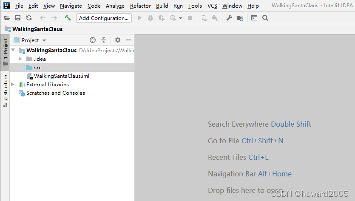Click the Run with Profiler icon
This screenshot has height=201, width=355.
[173, 18]
